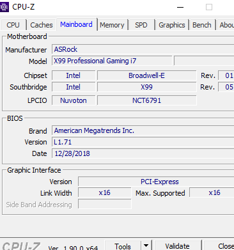This screenshot has height=250, width=234.
Task: Click the American Megatrends Inc. BIOS brand
Action: tap(143, 130)
